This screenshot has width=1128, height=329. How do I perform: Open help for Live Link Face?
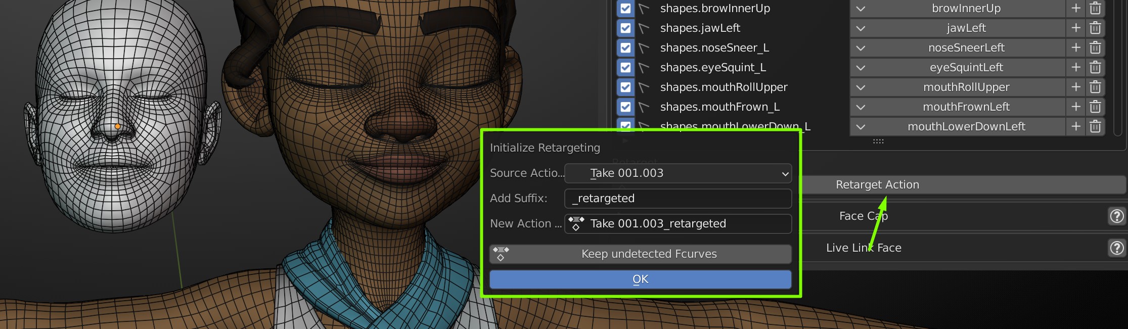(1116, 248)
